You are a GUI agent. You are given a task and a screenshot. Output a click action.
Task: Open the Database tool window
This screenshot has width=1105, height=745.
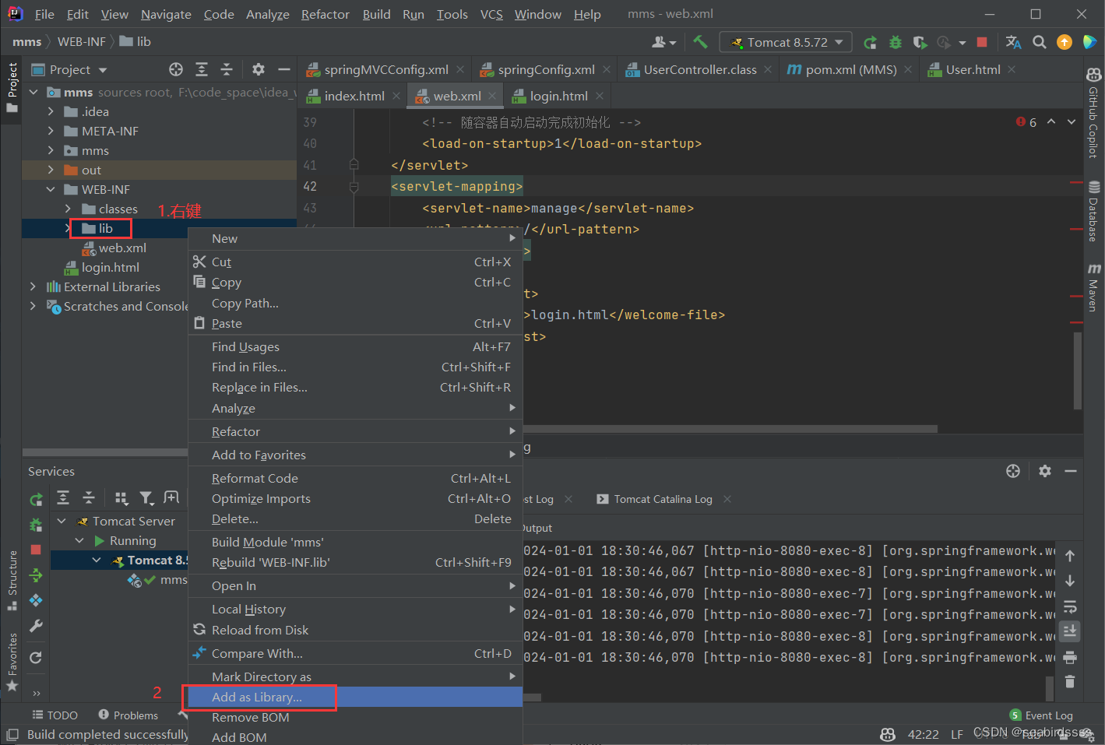point(1094,211)
